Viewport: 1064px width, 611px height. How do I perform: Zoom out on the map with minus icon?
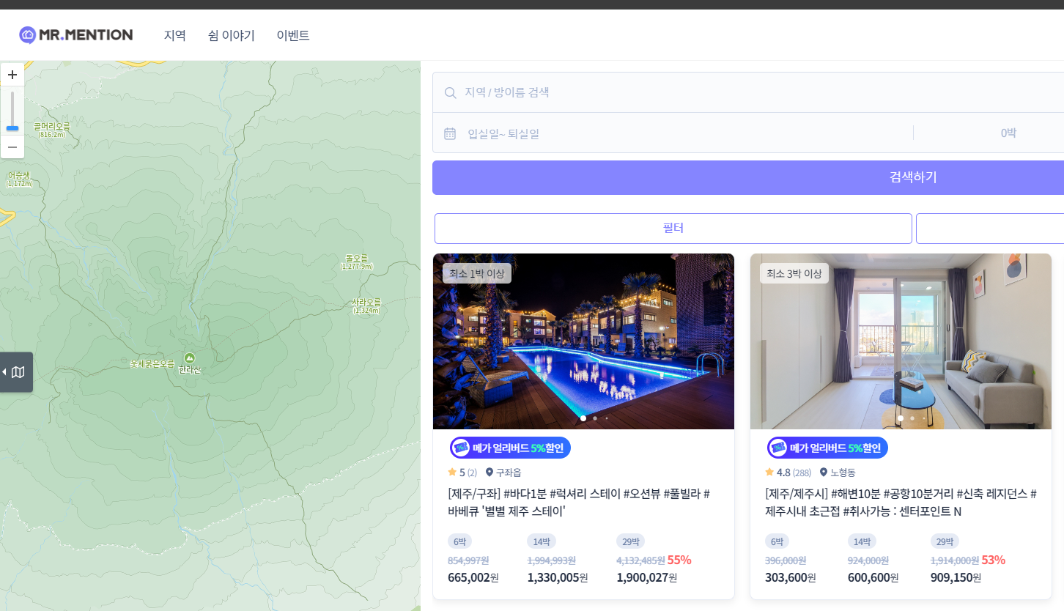pos(12,147)
